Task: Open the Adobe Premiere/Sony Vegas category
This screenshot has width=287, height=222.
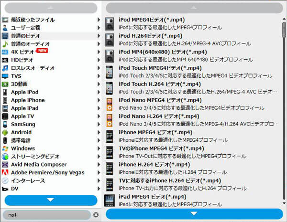Action: tap(51, 172)
